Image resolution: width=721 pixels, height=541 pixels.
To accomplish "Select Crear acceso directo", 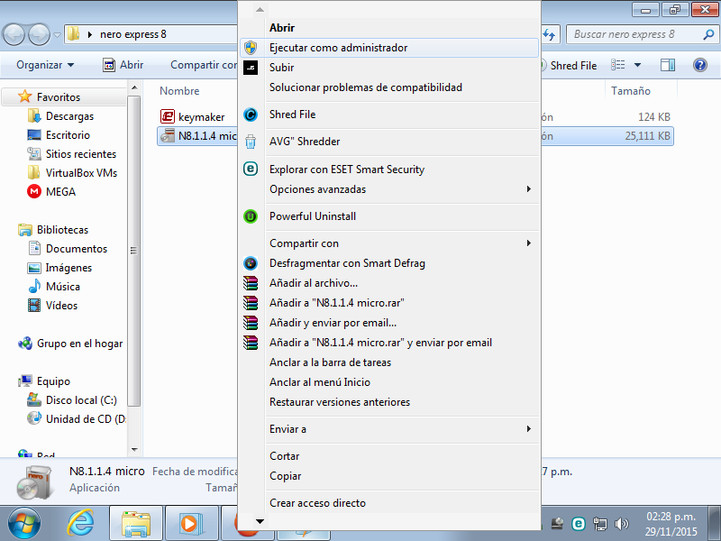I will pos(388,503).
